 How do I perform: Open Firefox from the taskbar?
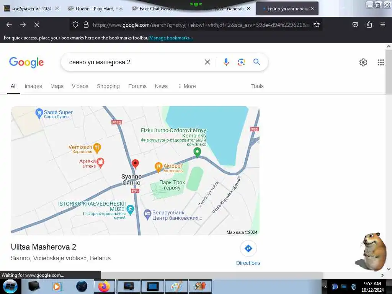point(104,286)
